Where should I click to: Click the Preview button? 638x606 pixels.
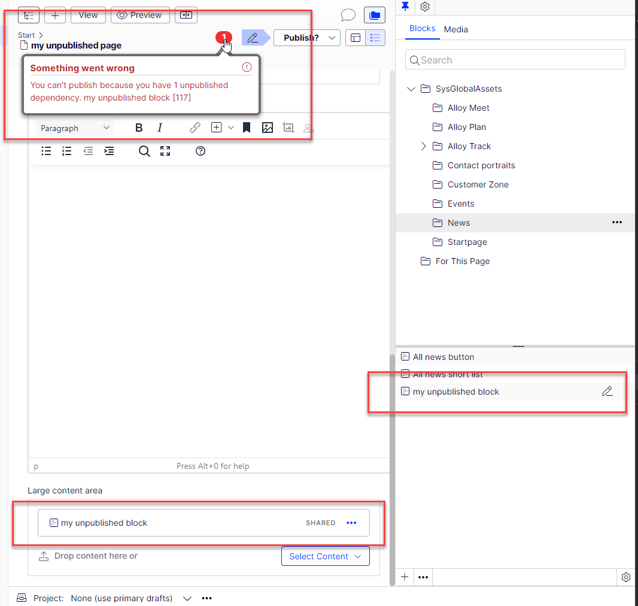[140, 15]
